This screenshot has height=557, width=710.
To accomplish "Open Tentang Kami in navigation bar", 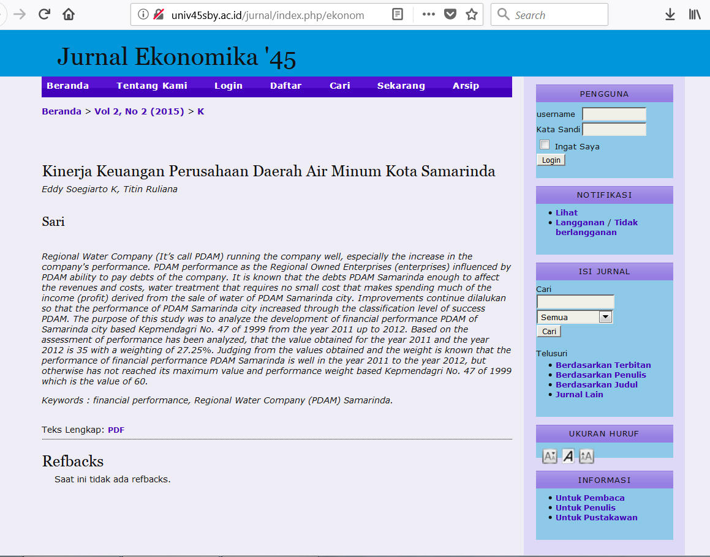I will tap(152, 86).
